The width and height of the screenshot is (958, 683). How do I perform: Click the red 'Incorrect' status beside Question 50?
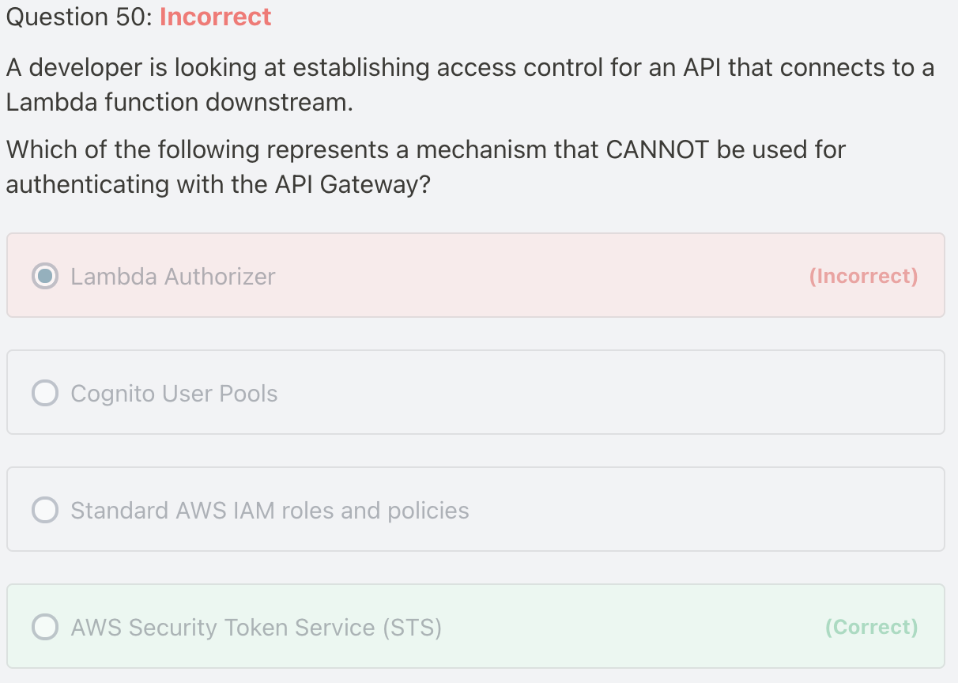[216, 17]
